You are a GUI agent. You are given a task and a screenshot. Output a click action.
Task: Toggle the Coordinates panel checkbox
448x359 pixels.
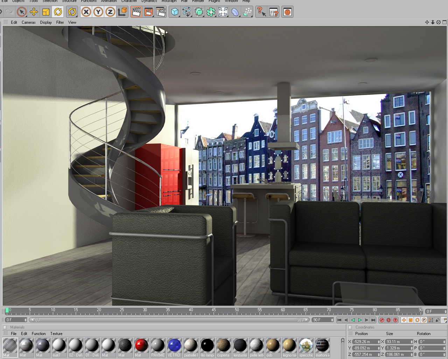350,327
